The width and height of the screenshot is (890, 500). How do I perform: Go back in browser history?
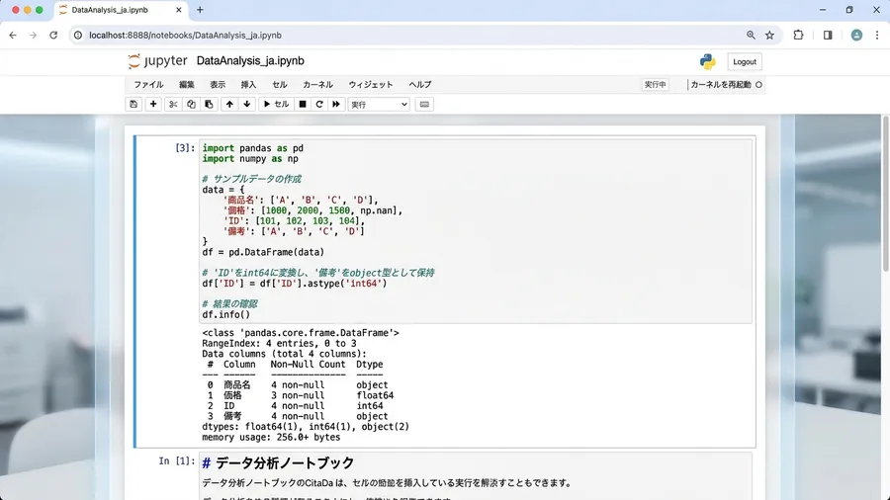(13, 36)
